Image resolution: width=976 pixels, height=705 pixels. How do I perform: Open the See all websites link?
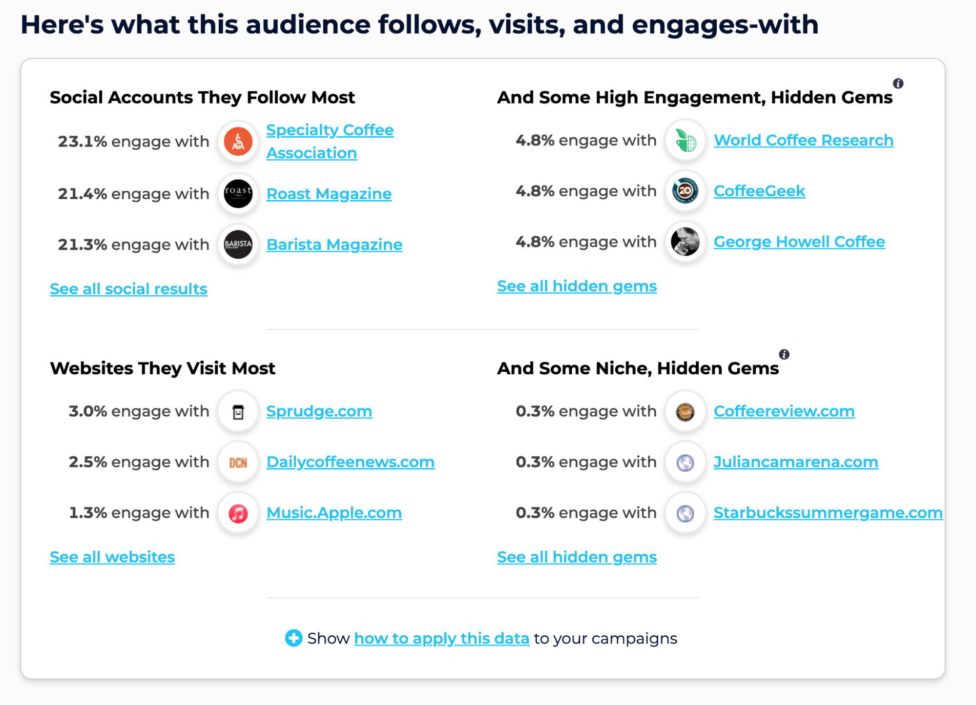coord(112,557)
